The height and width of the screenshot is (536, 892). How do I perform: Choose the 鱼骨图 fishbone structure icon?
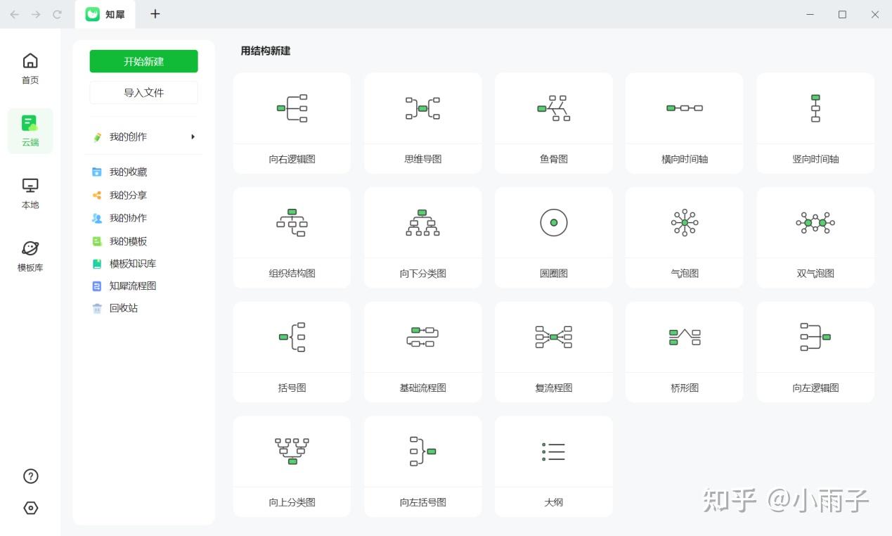coord(553,108)
